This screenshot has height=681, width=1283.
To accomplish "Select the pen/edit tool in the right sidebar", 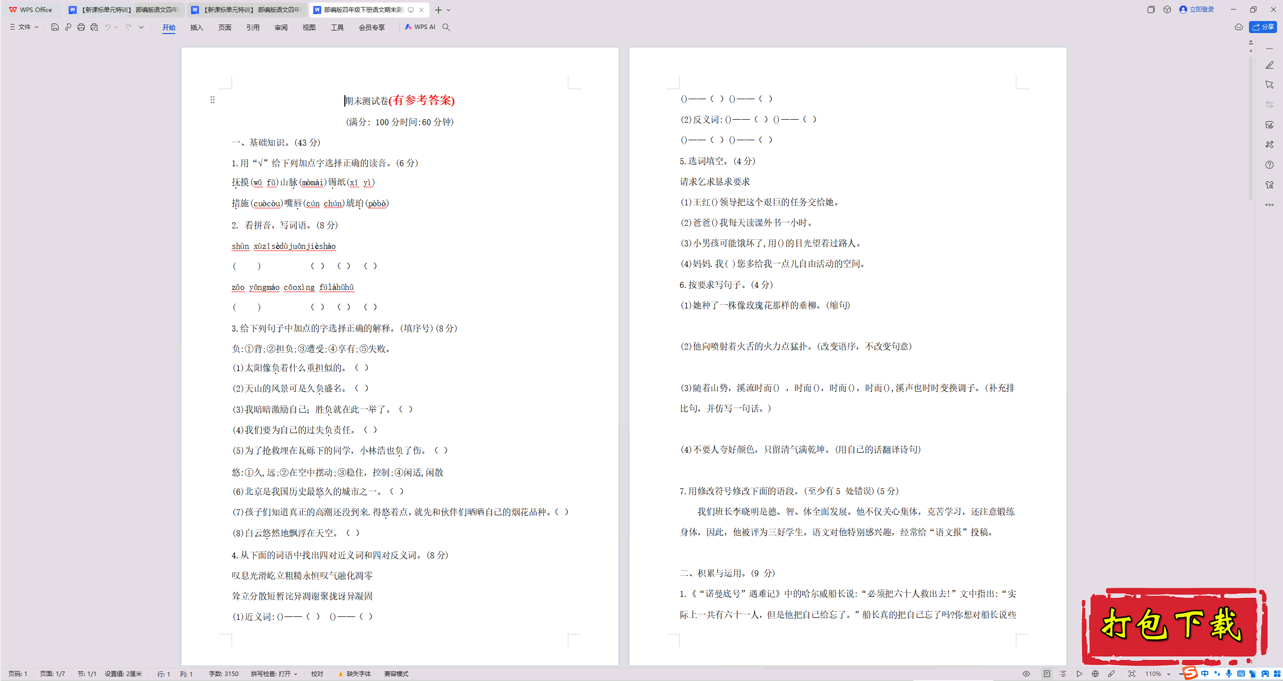I will pyautogui.click(x=1269, y=65).
